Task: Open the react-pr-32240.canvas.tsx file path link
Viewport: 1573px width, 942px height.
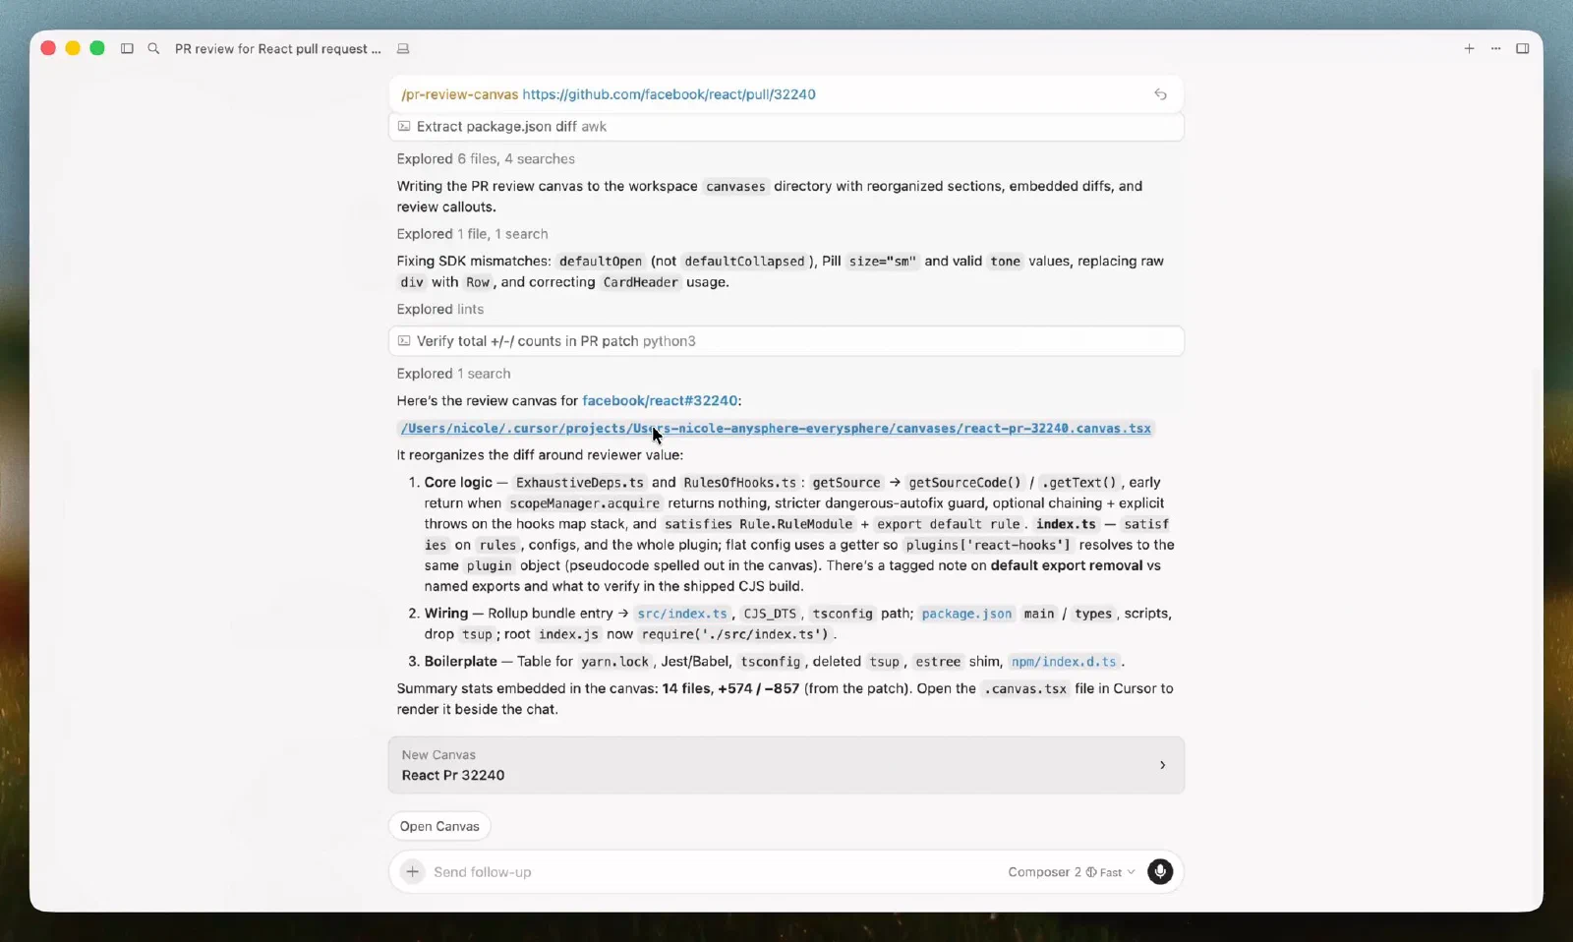Action: click(776, 428)
